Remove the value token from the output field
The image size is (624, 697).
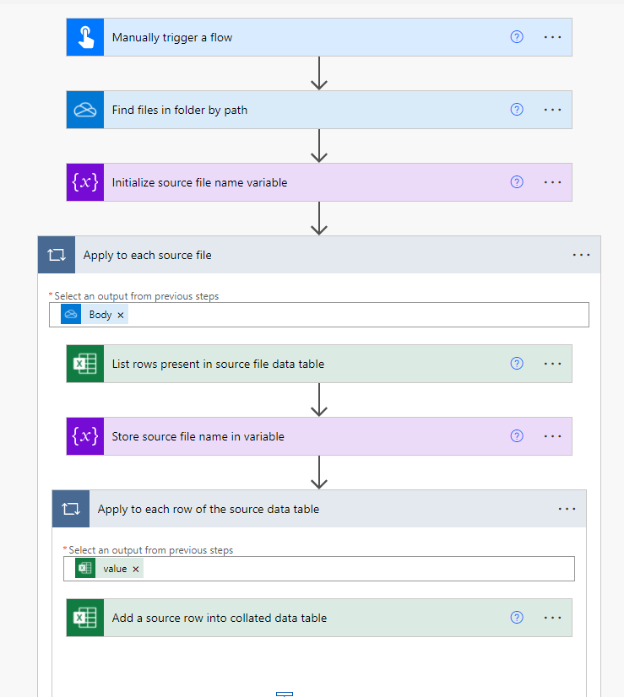(x=136, y=569)
